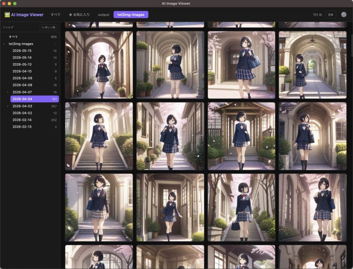353x269 pixels.
Task: Select the txt2img-images tab
Action: pyautogui.click(x=131, y=14)
